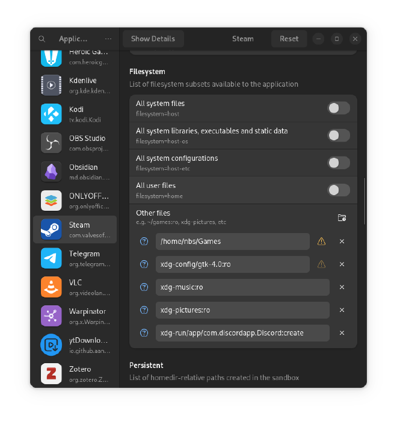The width and height of the screenshot is (397, 421).
Task: Edit the xdg-config/gtk-4.0:ro field
Action: [233, 264]
